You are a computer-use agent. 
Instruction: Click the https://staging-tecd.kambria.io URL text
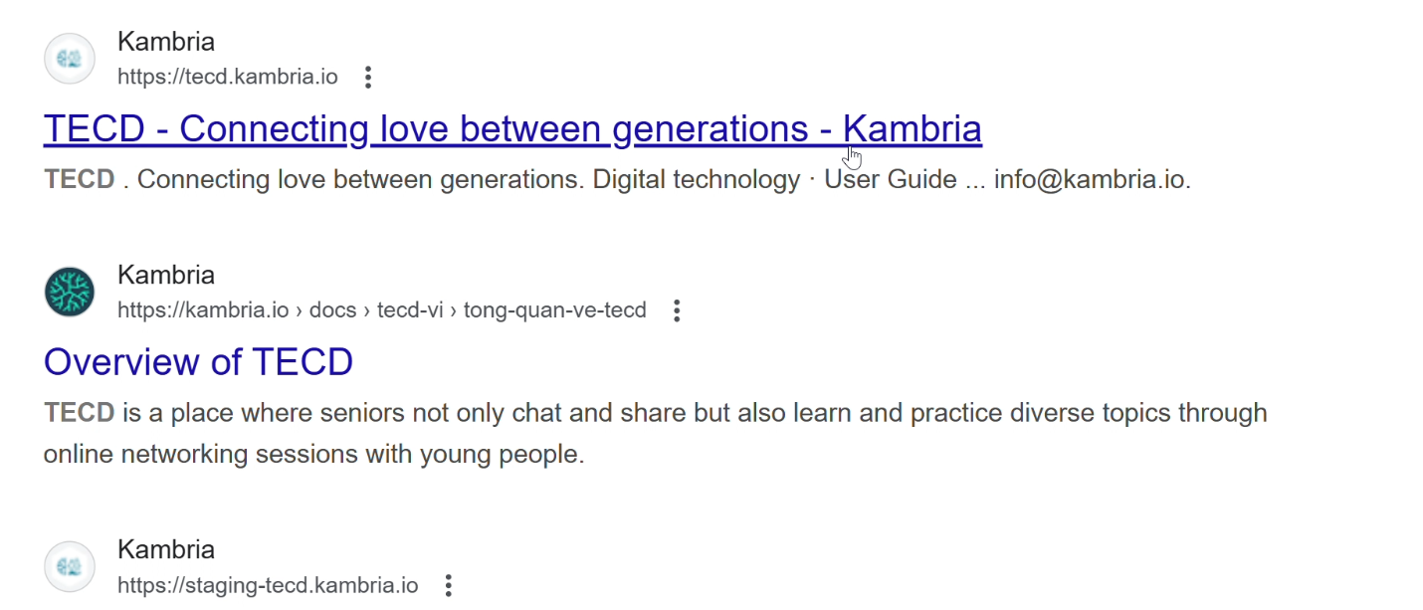(267, 585)
